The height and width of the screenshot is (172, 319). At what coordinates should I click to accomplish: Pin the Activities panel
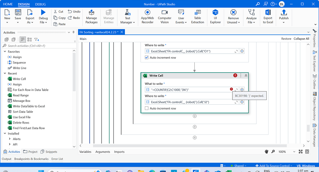[x=74, y=32]
